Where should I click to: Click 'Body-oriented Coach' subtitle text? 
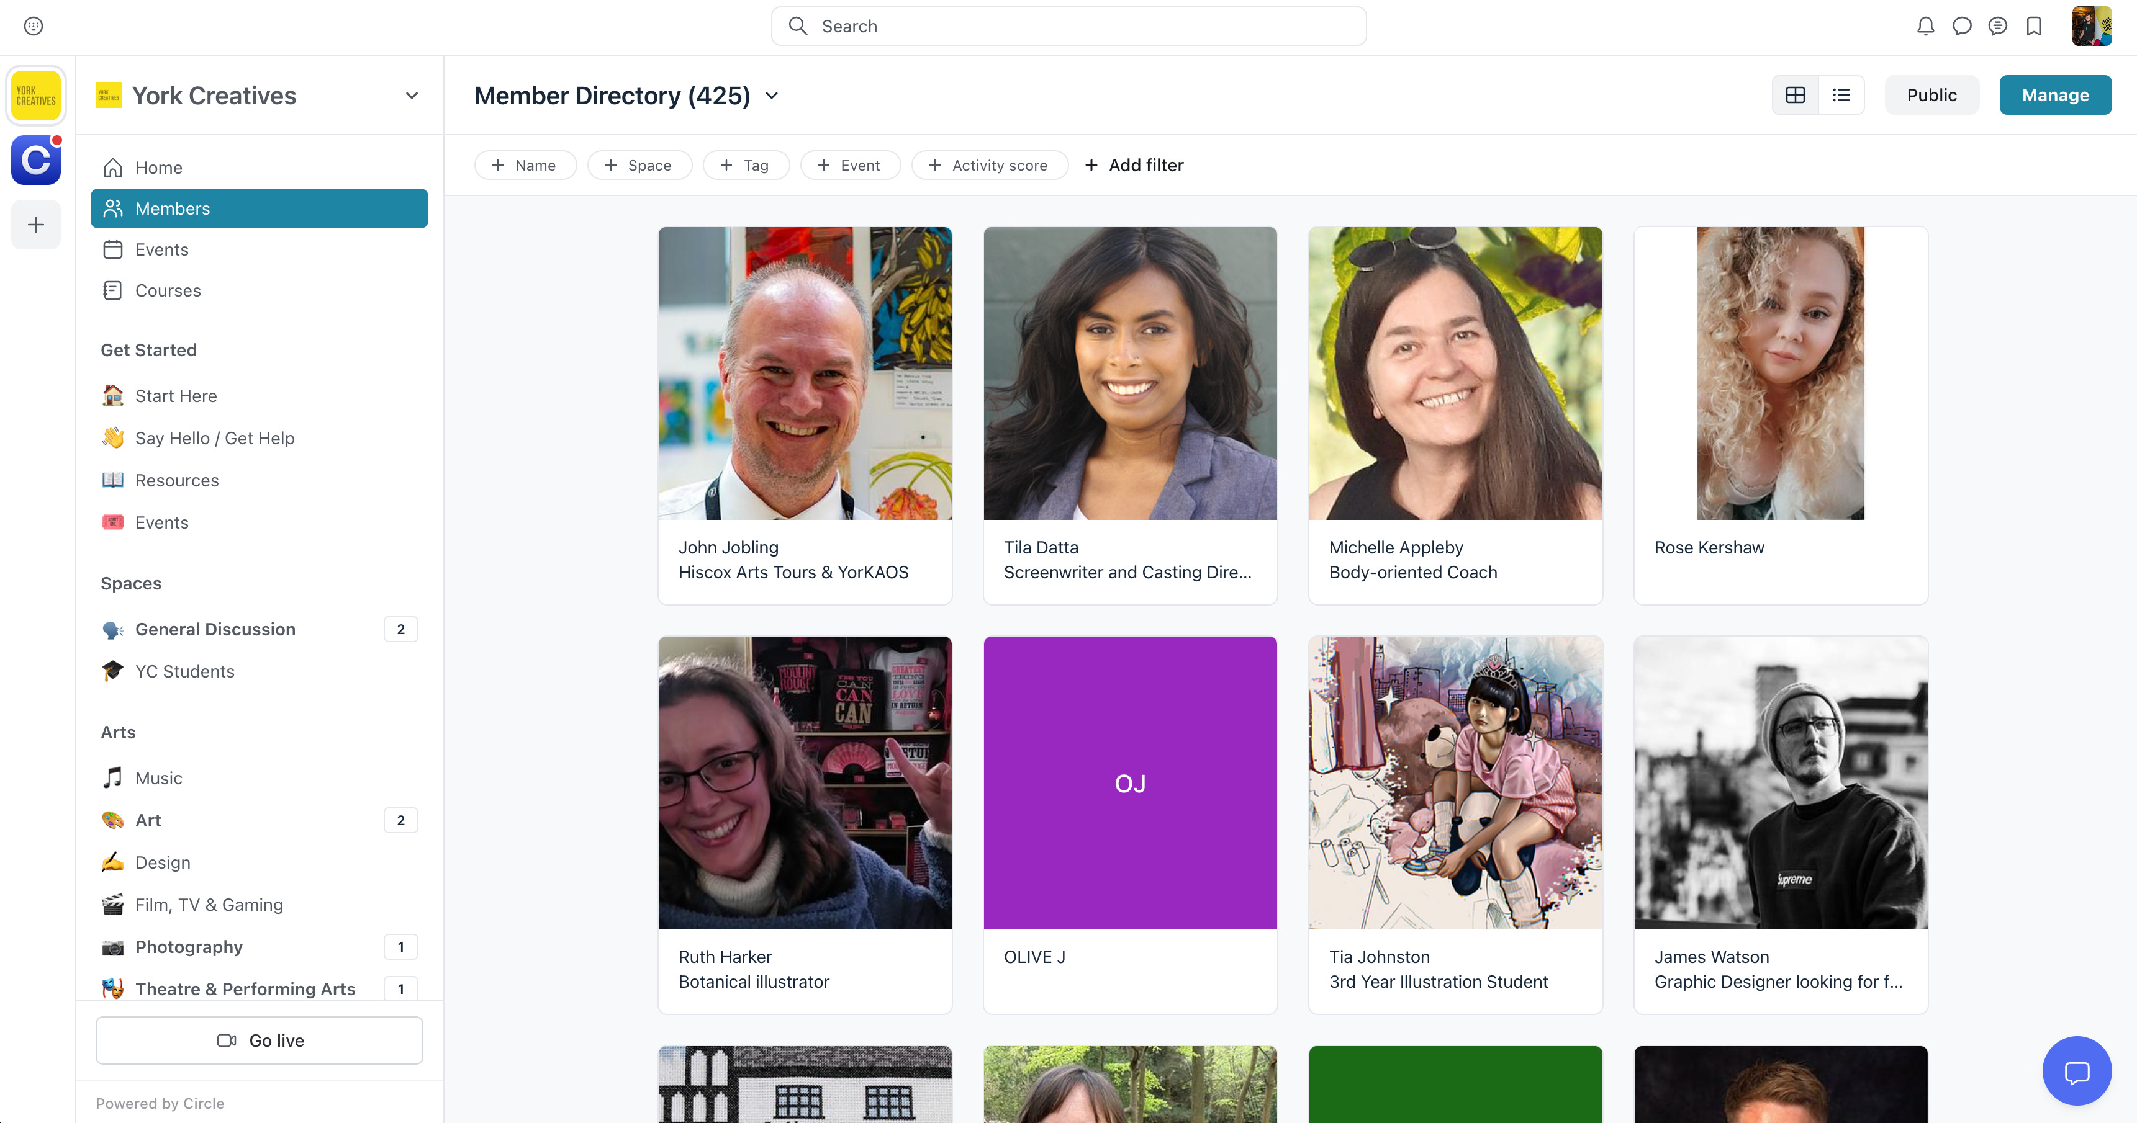click(x=1413, y=573)
